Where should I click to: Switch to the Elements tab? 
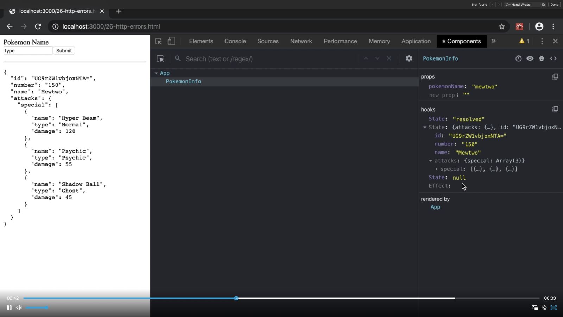[201, 41]
